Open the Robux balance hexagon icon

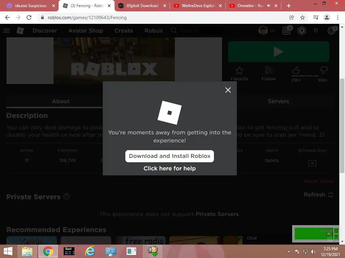(x=302, y=31)
